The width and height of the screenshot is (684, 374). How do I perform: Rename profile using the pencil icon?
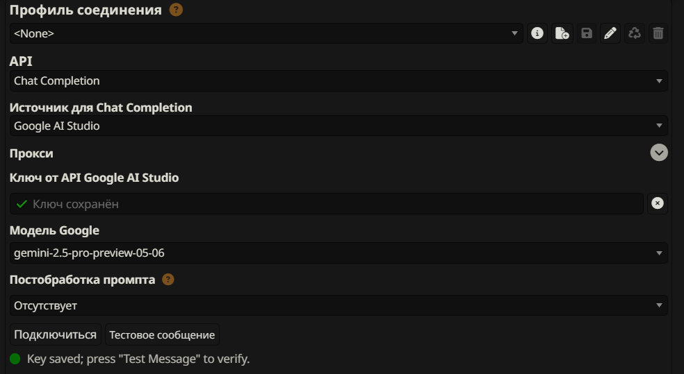pos(610,33)
